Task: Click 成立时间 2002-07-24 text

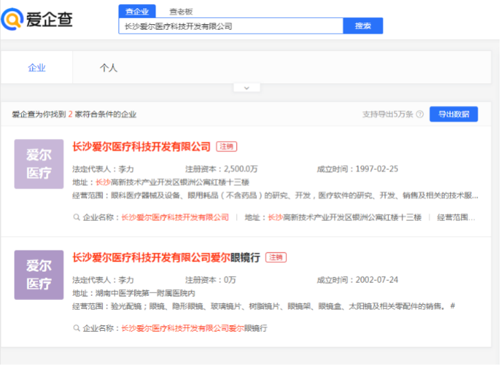Action: pyautogui.click(x=358, y=280)
